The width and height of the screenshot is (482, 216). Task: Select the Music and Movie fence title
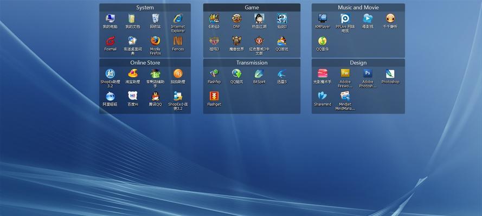[358, 8]
